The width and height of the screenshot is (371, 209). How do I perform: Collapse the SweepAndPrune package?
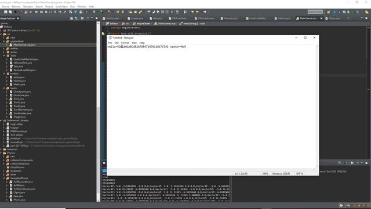[x=4, y=178]
